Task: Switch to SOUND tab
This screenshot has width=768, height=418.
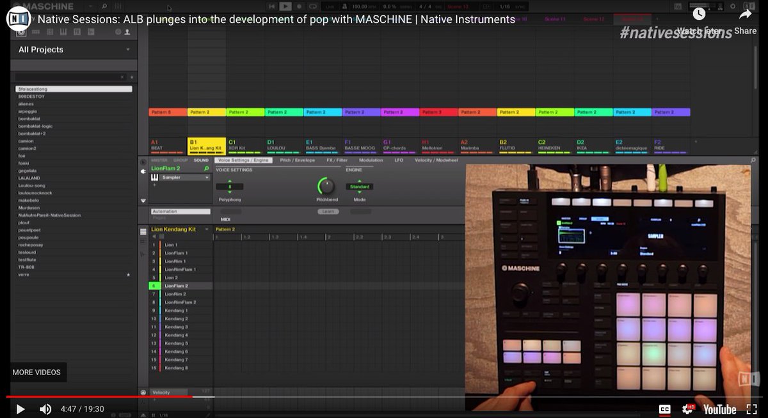Action: coord(201,160)
